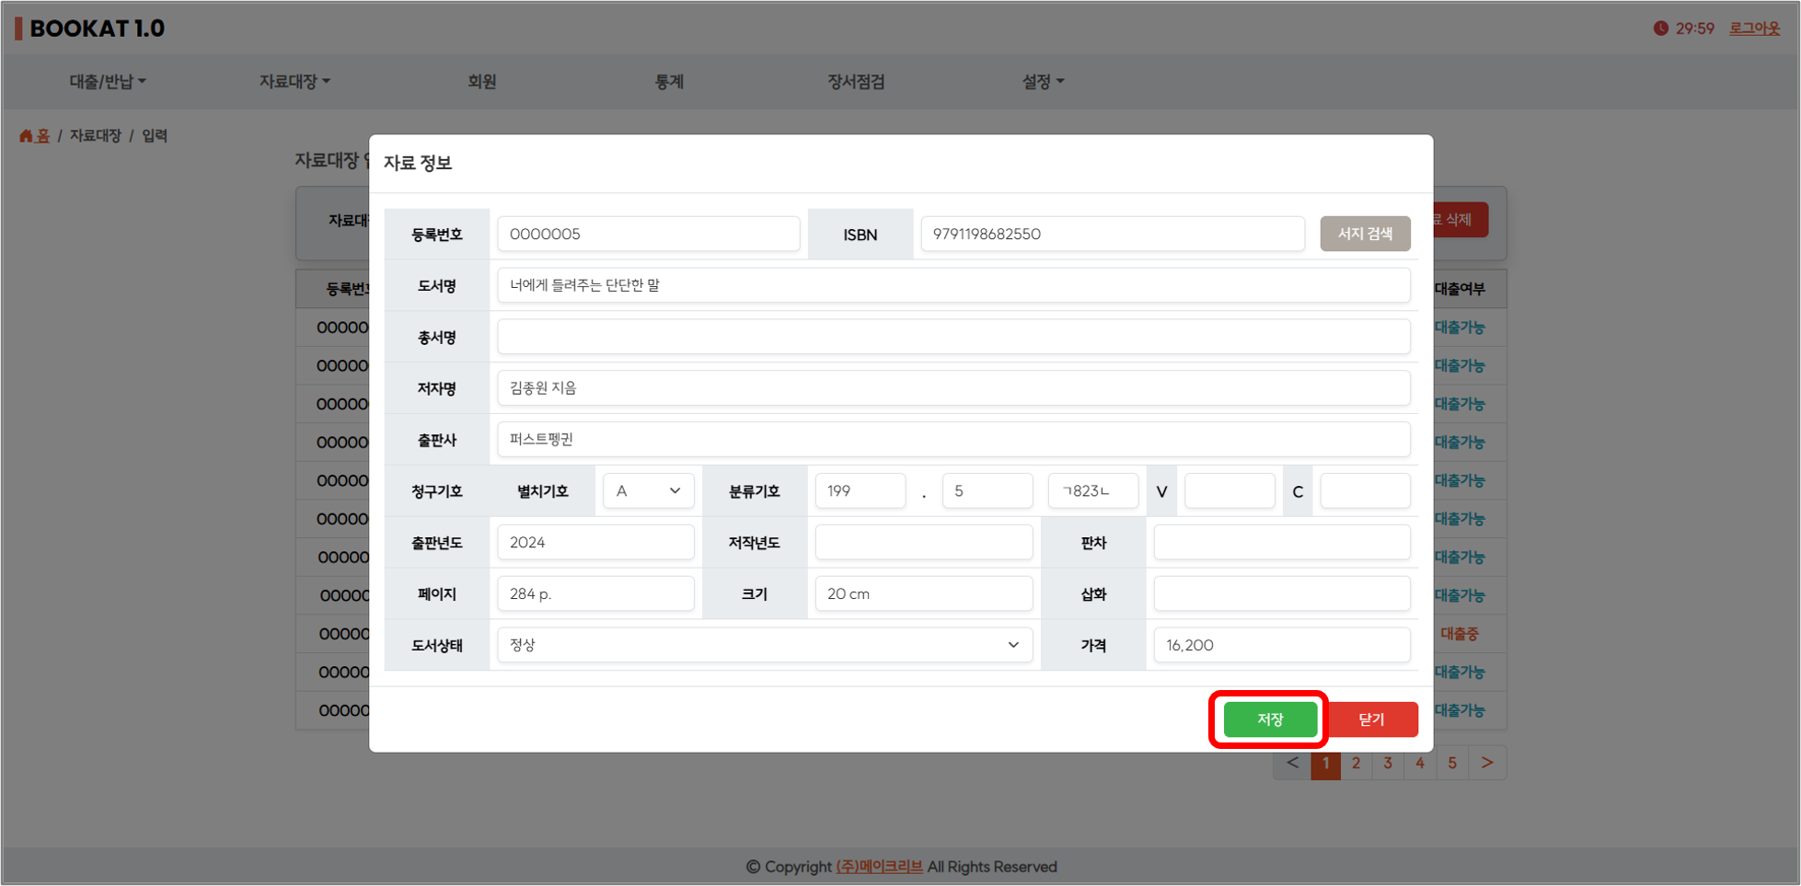Image resolution: width=1801 pixels, height=886 pixels.
Task: Expand the 도서상태 dropdown showing 정상
Action: [764, 645]
